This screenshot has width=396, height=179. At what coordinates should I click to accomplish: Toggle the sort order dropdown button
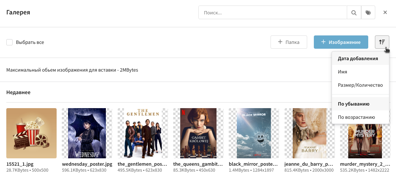point(382,42)
